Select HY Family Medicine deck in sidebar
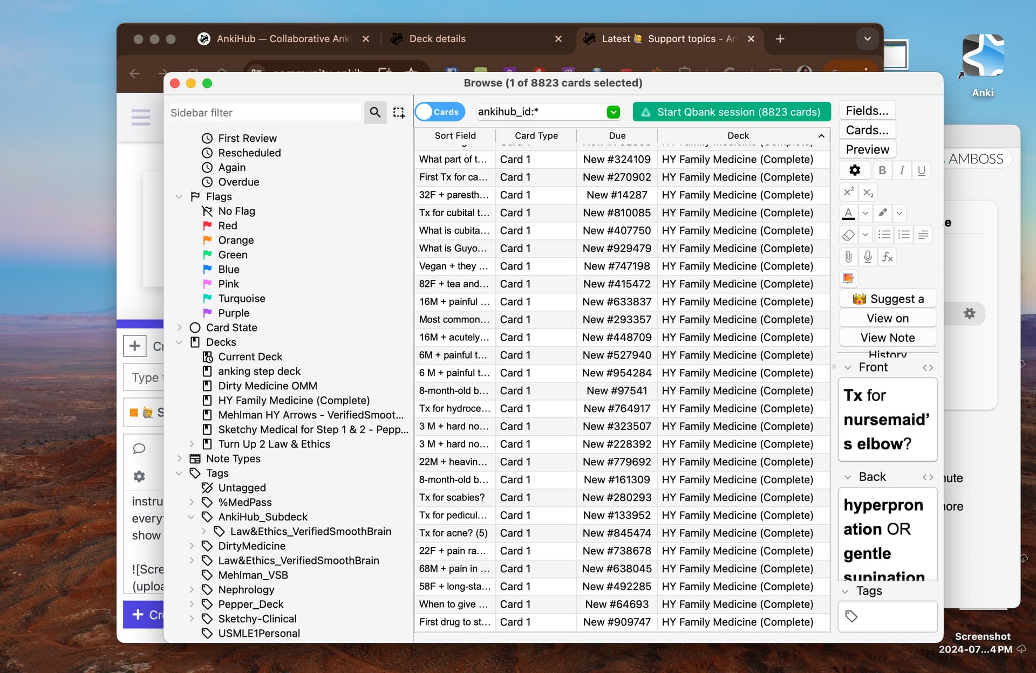 click(x=294, y=400)
